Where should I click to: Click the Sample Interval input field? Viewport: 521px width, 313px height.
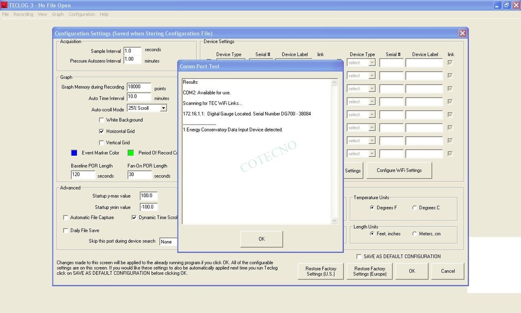(132, 51)
